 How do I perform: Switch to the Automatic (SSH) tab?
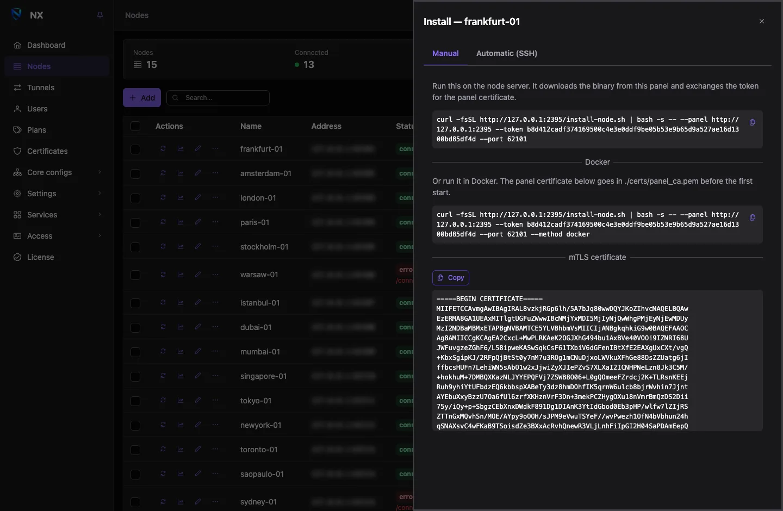pyautogui.click(x=507, y=53)
